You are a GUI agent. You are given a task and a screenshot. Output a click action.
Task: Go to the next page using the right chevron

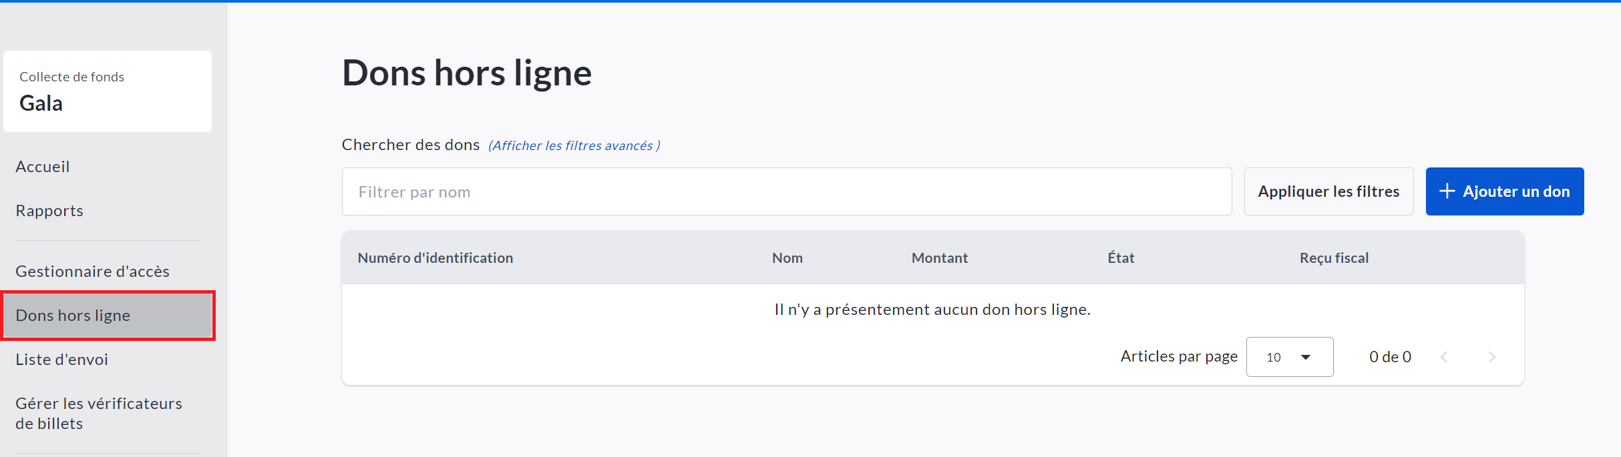(1492, 357)
